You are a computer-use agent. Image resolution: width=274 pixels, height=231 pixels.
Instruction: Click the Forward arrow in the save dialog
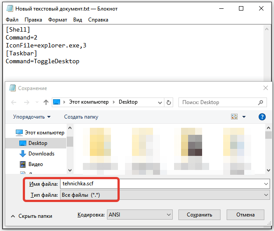[27, 102]
